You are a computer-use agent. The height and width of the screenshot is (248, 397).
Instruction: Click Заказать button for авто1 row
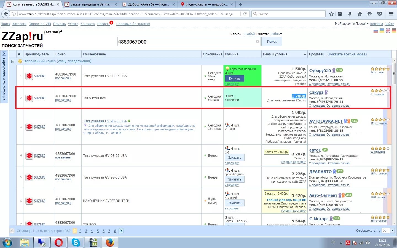pyautogui.click(x=235, y=158)
